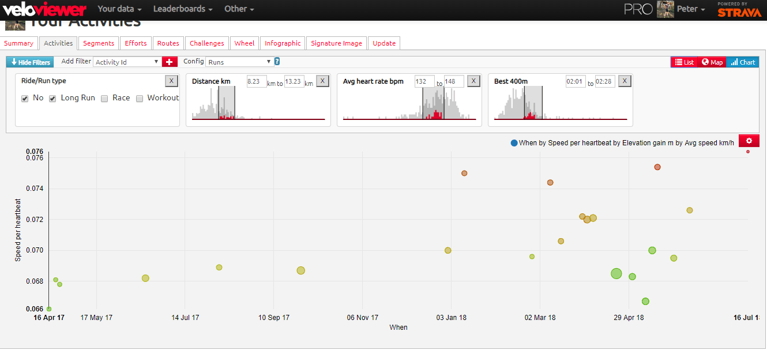Open the Config Runs dropdown

pos(239,62)
